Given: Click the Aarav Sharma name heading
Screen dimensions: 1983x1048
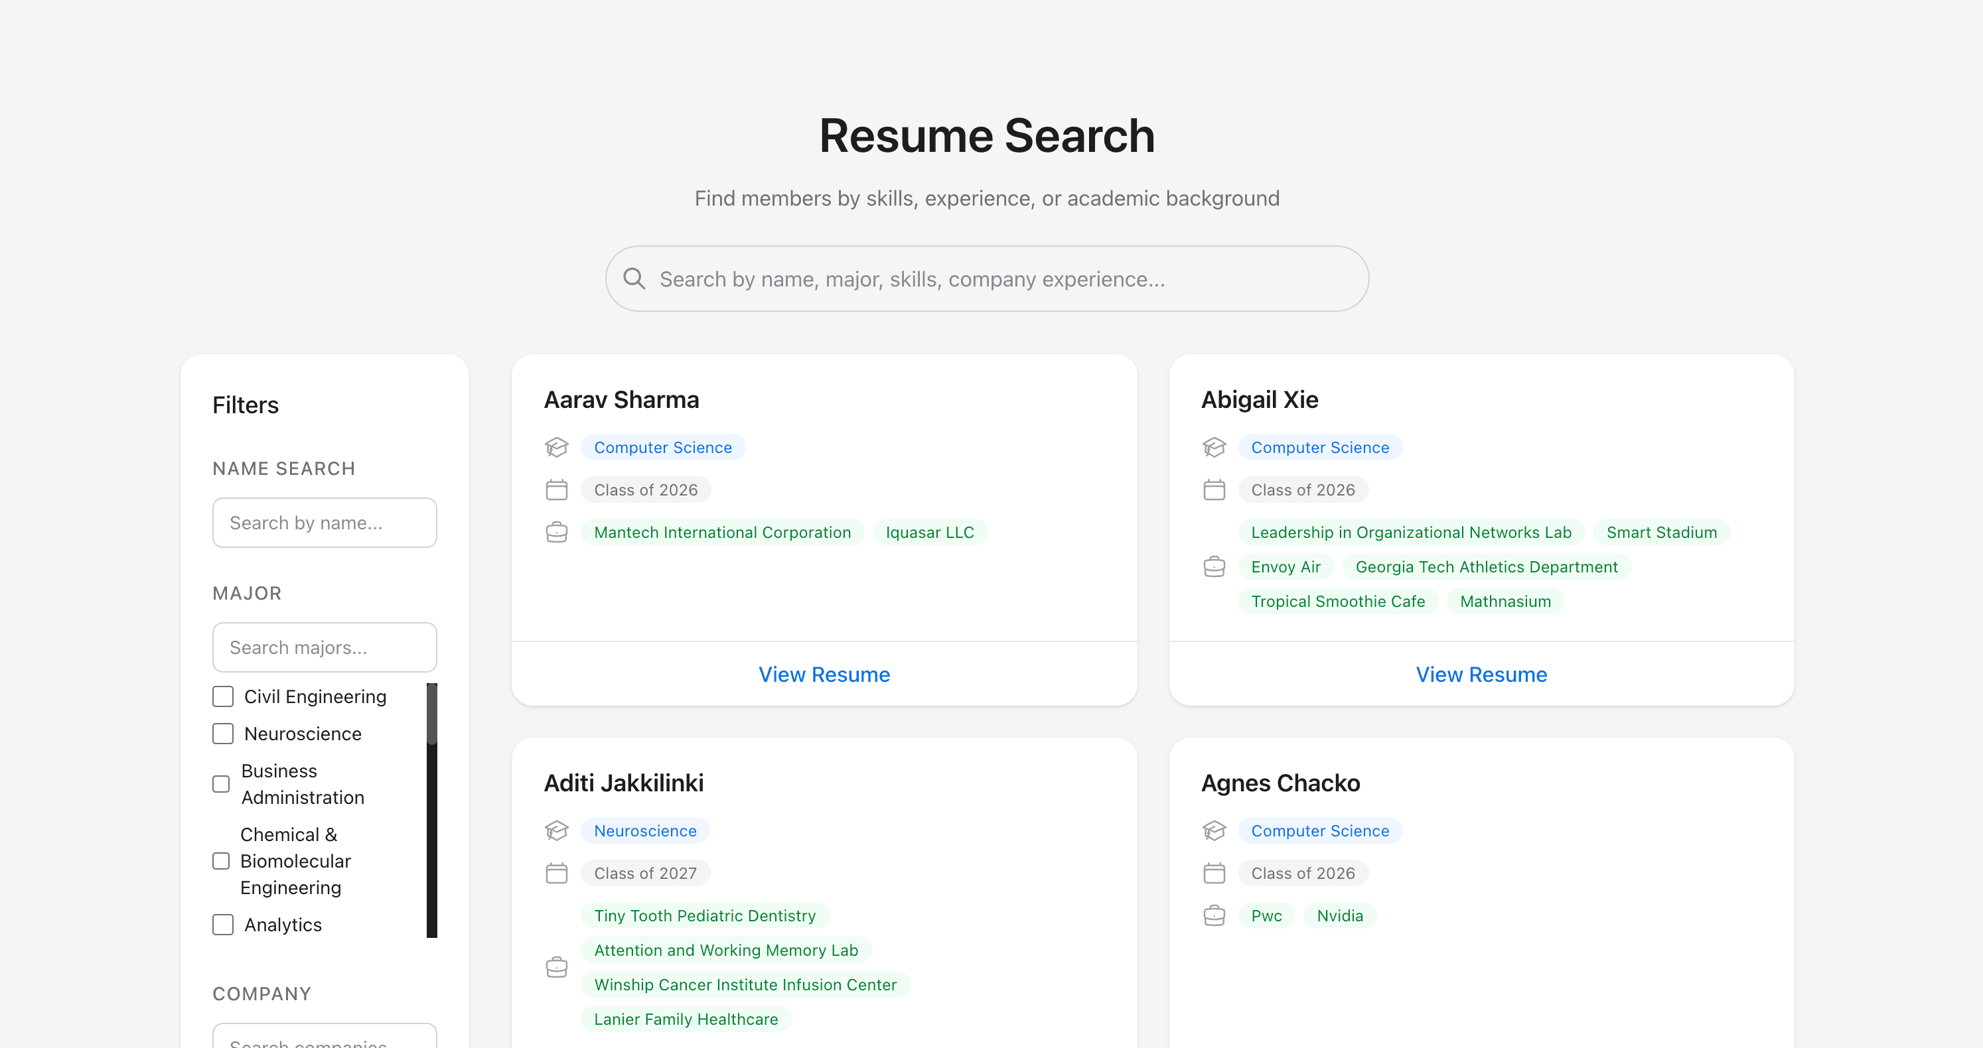Looking at the screenshot, I should tap(621, 399).
